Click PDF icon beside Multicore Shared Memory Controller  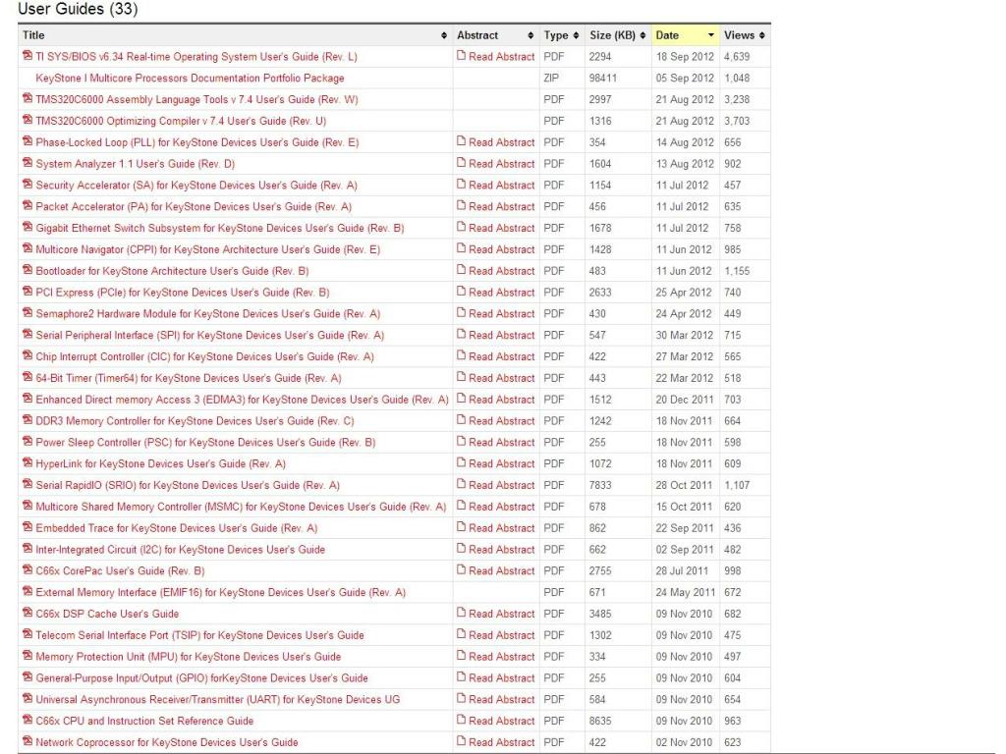[x=27, y=506]
